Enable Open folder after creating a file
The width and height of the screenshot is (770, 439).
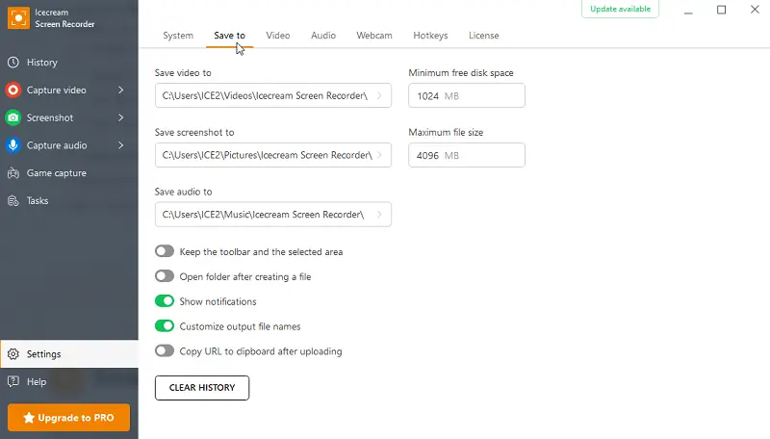click(x=165, y=276)
